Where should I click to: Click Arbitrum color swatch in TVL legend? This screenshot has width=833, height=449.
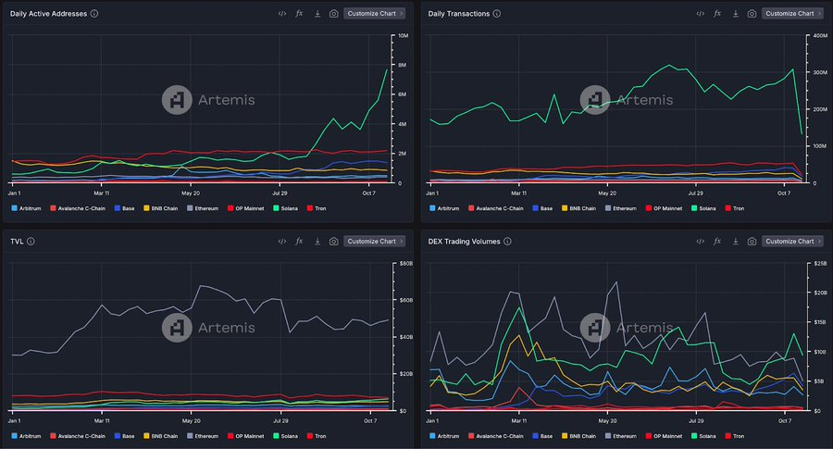click(13, 436)
